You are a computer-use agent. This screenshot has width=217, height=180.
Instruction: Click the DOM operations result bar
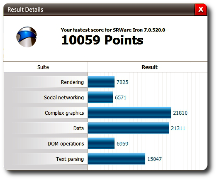pos(101,143)
